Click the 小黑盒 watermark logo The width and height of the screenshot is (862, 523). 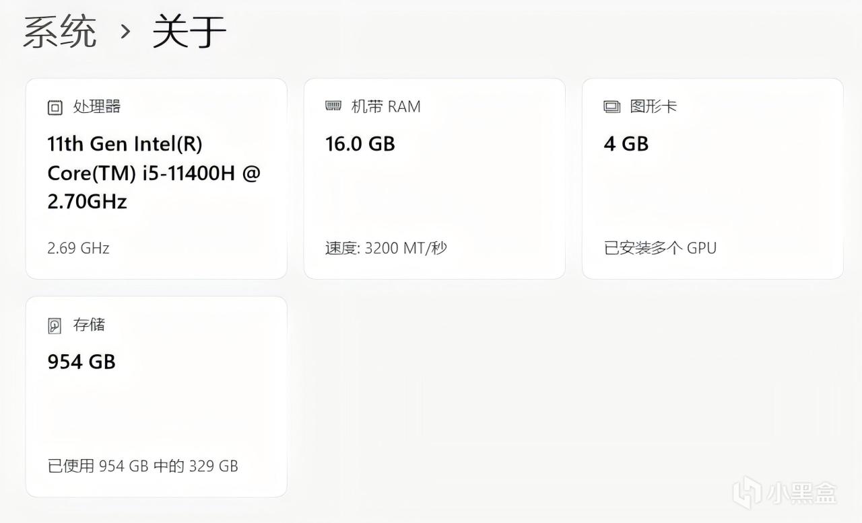point(785,493)
